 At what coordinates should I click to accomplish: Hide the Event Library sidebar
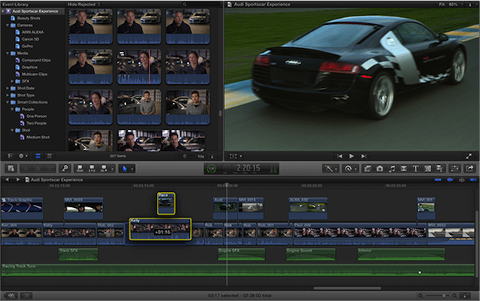(x=10, y=156)
